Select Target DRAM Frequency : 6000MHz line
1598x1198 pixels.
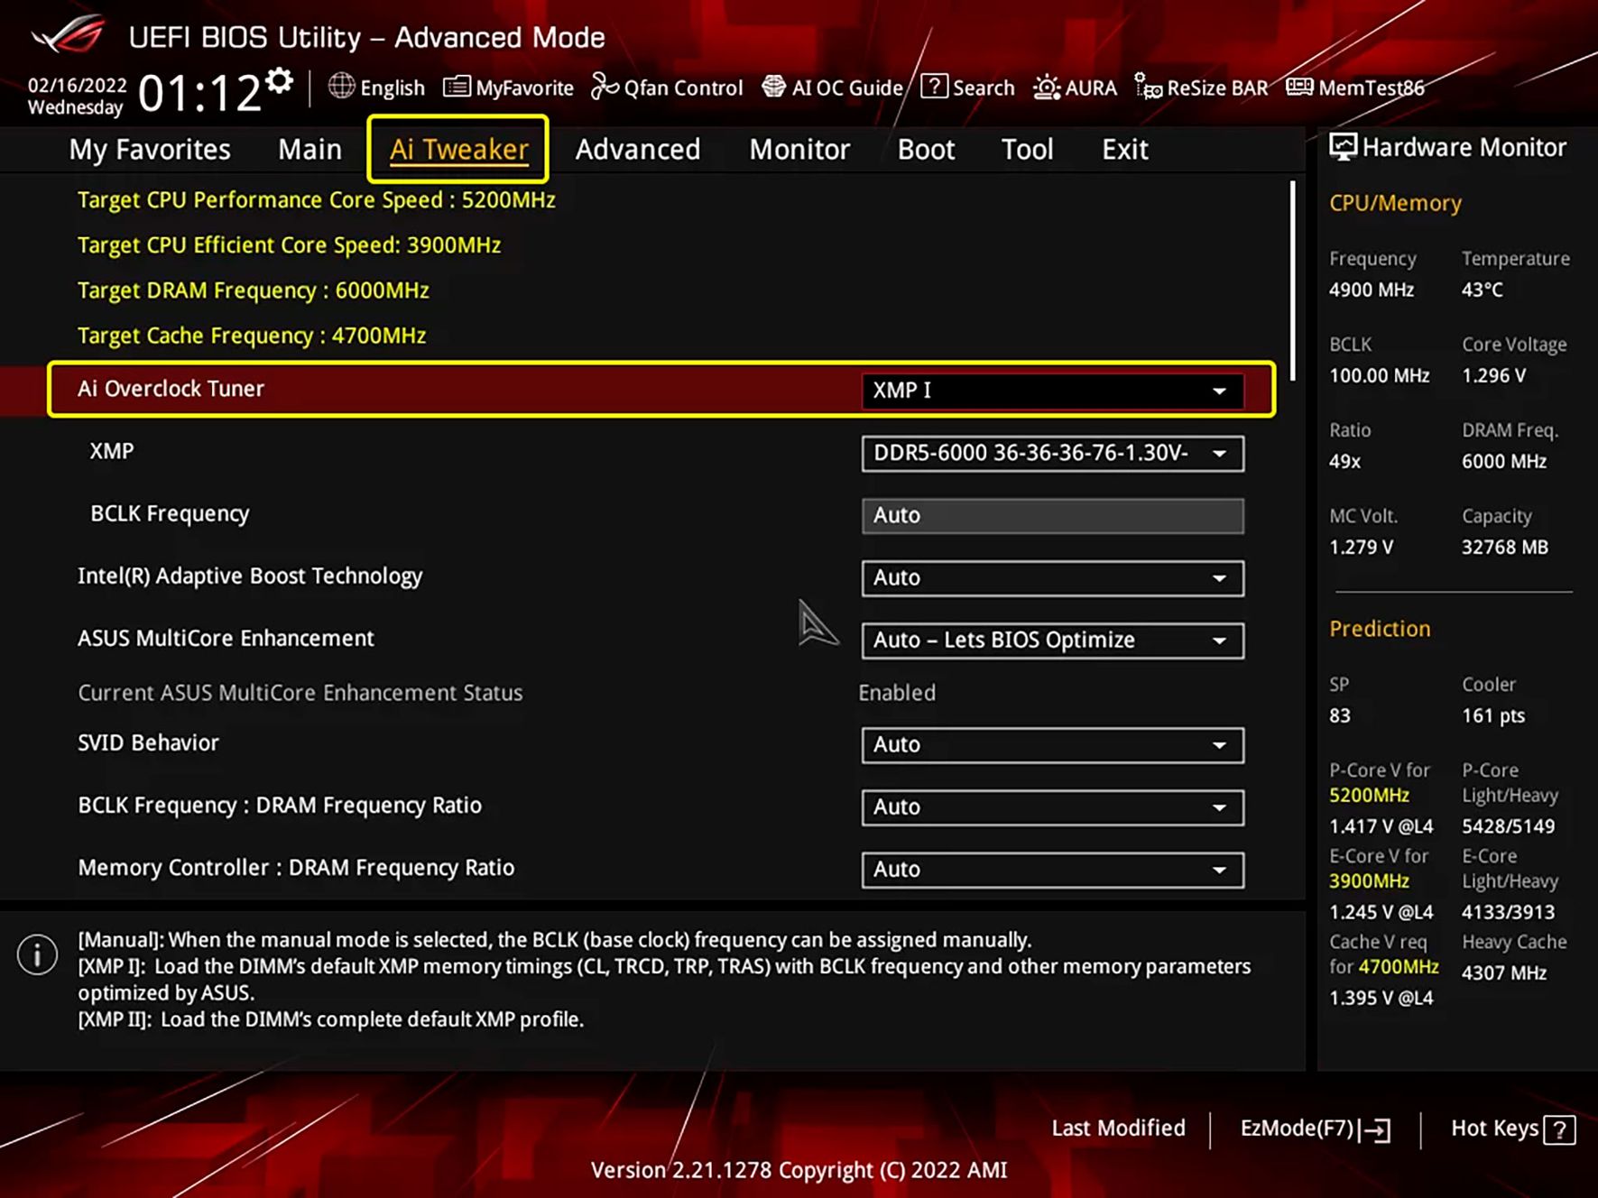254,290
